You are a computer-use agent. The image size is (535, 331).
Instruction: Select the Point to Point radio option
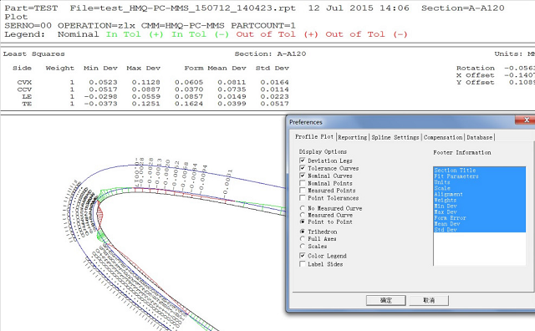coord(303,222)
